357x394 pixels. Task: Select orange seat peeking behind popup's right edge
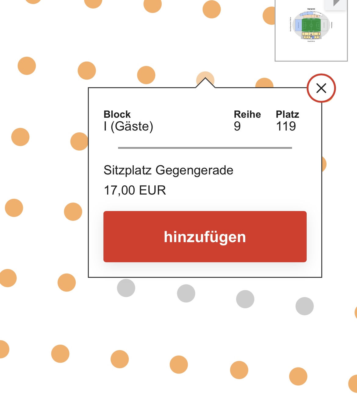click(x=324, y=164)
